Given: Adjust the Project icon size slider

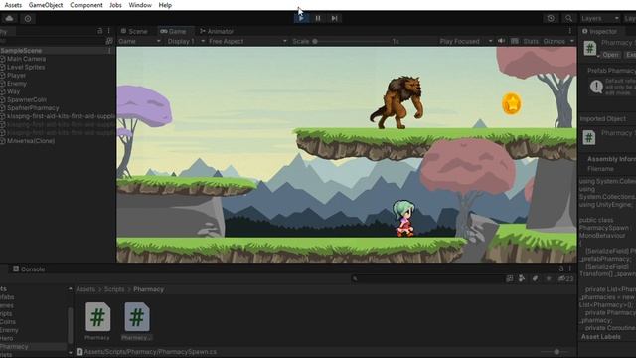Looking at the screenshot, I should [x=556, y=352].
